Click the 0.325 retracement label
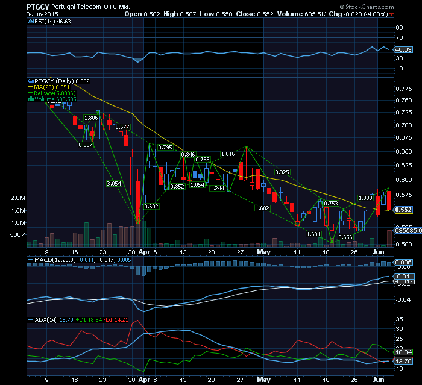 (x=282, y=172)
